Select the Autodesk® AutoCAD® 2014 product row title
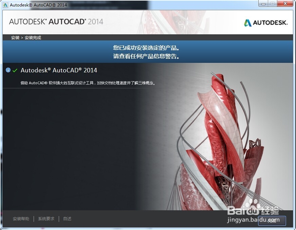The image size is (296, 230). [59, 70]
